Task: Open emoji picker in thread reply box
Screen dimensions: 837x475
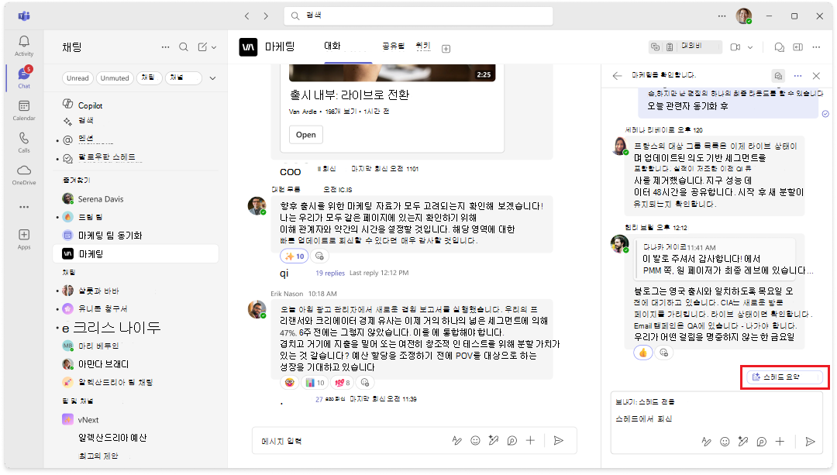Action: pyautogui.click(x=725, y=442)
